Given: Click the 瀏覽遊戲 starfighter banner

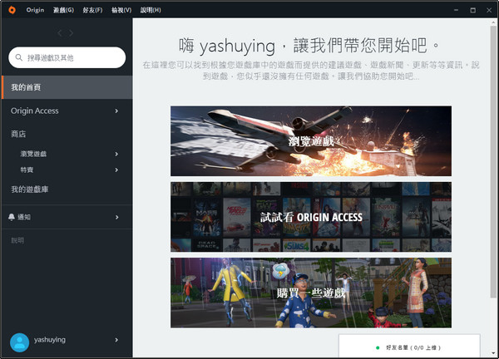Looking at the screenshot, I should [310, 140].
